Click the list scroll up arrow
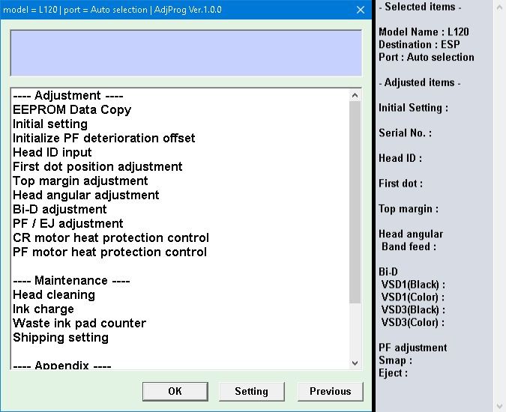506x412 pixels. click(355, 95)
